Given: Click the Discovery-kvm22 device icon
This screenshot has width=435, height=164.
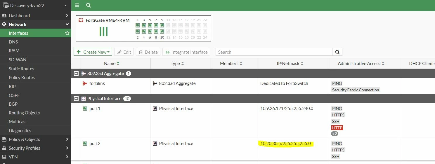Looking at the screenshot, I should [6, 5].
